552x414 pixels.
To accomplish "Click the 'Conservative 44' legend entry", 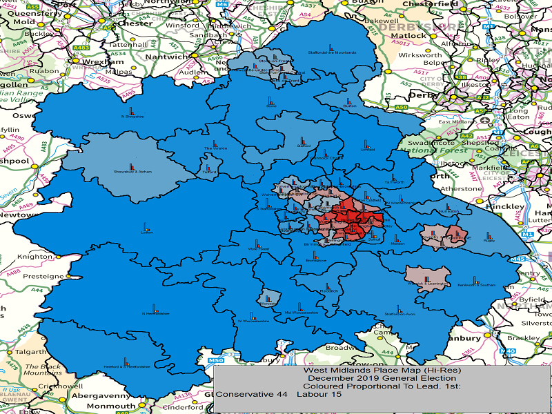I will [251, 394].
